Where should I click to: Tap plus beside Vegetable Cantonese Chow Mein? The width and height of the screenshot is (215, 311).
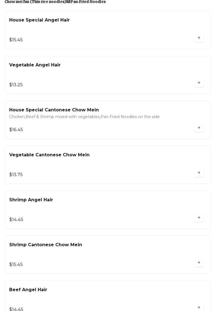pyautogui.click(x=199, y=173)
